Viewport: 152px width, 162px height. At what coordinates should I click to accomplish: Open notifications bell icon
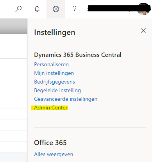click(x=37, y=9)
